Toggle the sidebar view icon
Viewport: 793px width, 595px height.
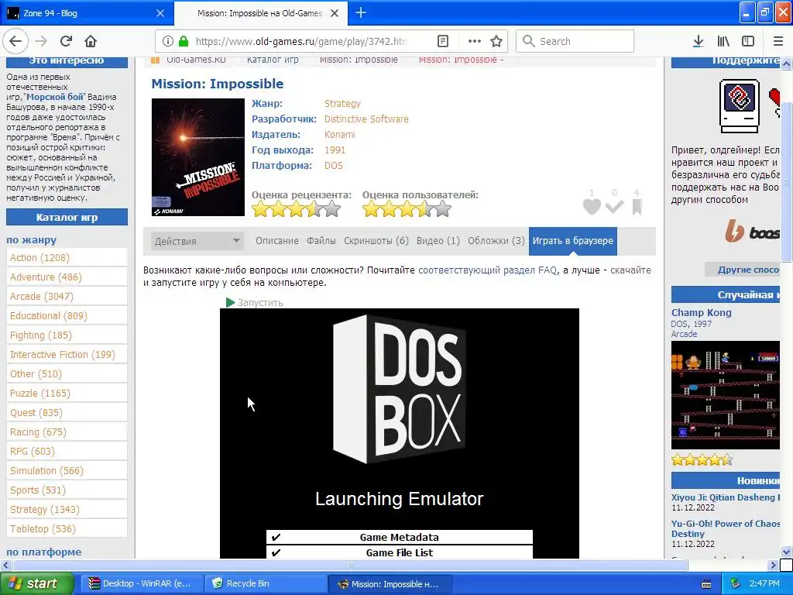[x=748, y=41]
